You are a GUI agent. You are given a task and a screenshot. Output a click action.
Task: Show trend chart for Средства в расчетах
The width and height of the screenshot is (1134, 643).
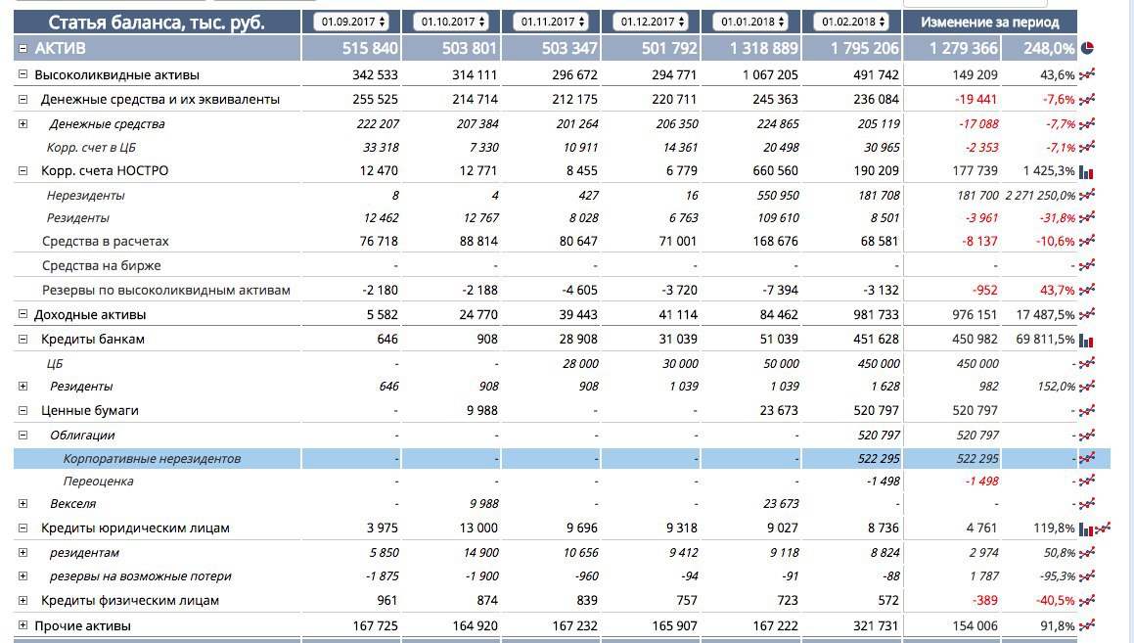[1087, 241]
